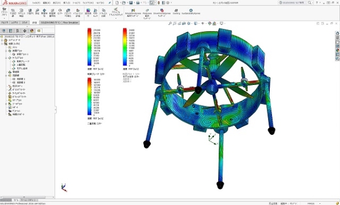This screenshot has width=340, height=205.
Task: Select the XY plots tree item
Action: tap(16, 100)
